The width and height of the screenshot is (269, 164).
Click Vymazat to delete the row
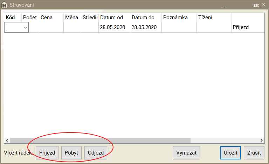(186, 153)
